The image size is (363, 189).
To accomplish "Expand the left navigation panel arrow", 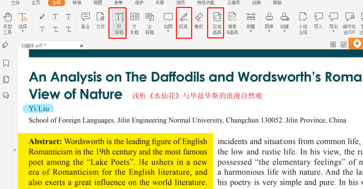I will click(15, 150).
